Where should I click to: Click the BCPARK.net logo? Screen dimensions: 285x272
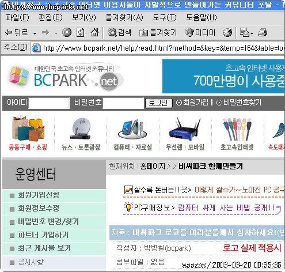pyautogui.click(x=66, y=77)
